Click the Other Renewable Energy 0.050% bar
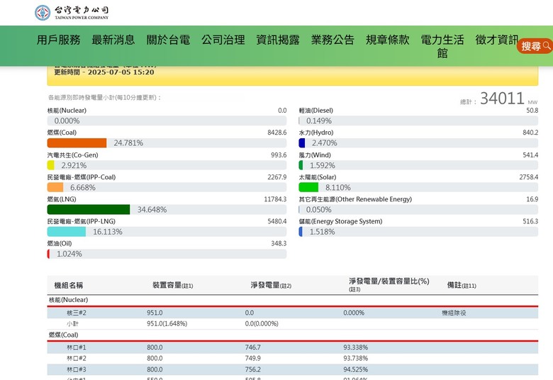 click(418, 210)
